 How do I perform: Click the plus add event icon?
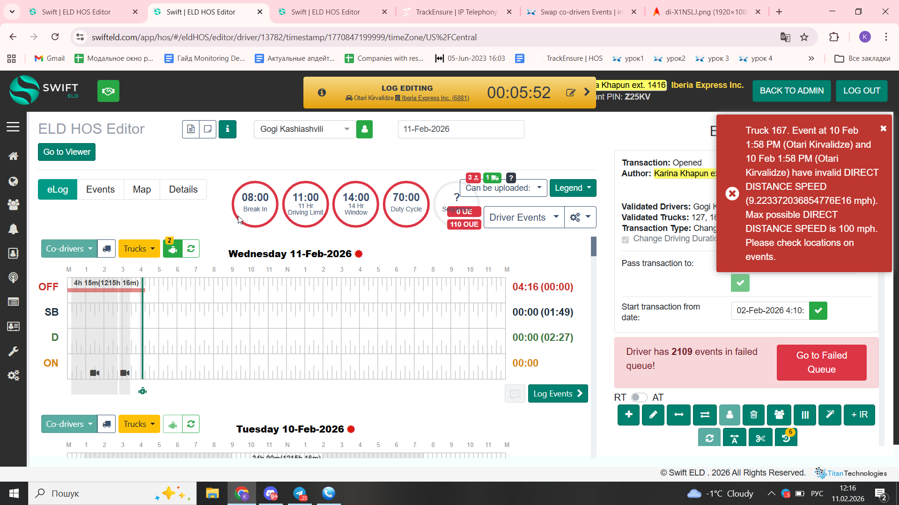click(x=628, y=415)
